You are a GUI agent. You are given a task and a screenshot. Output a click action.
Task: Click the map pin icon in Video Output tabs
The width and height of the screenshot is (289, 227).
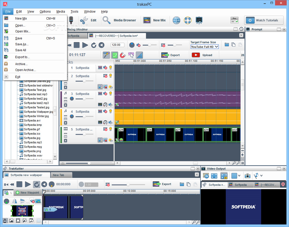point(283,184)
